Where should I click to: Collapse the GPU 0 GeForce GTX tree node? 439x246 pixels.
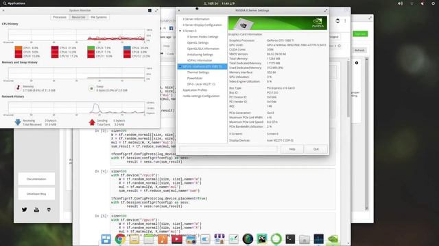pos(180,66)
